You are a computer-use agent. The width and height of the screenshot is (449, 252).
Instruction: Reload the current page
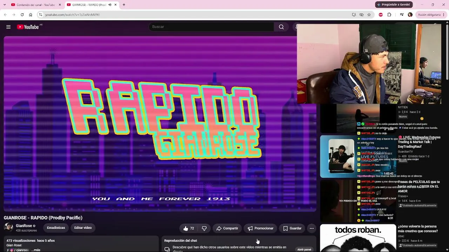(x=22, y=15)
